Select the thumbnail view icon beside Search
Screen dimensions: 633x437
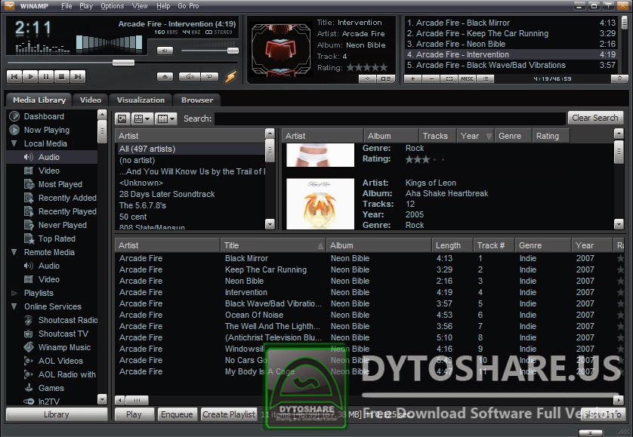point(122,118)
